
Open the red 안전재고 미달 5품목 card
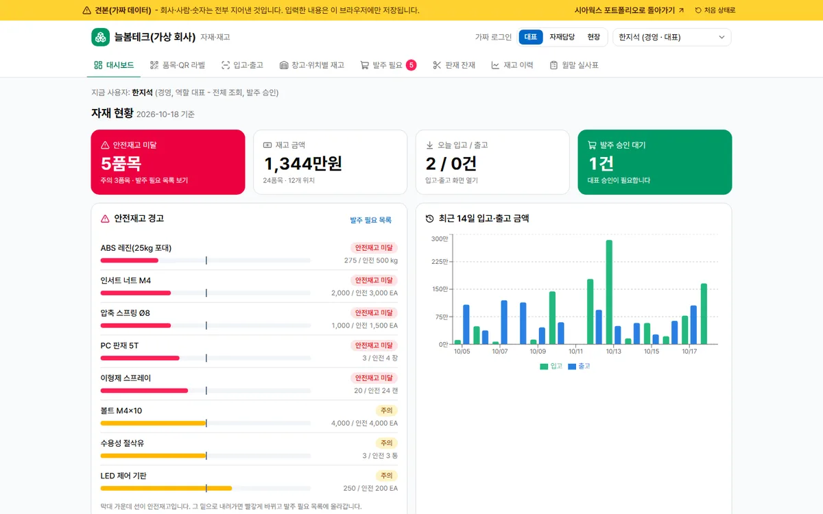pyautogui.click(x=168, y=162)
